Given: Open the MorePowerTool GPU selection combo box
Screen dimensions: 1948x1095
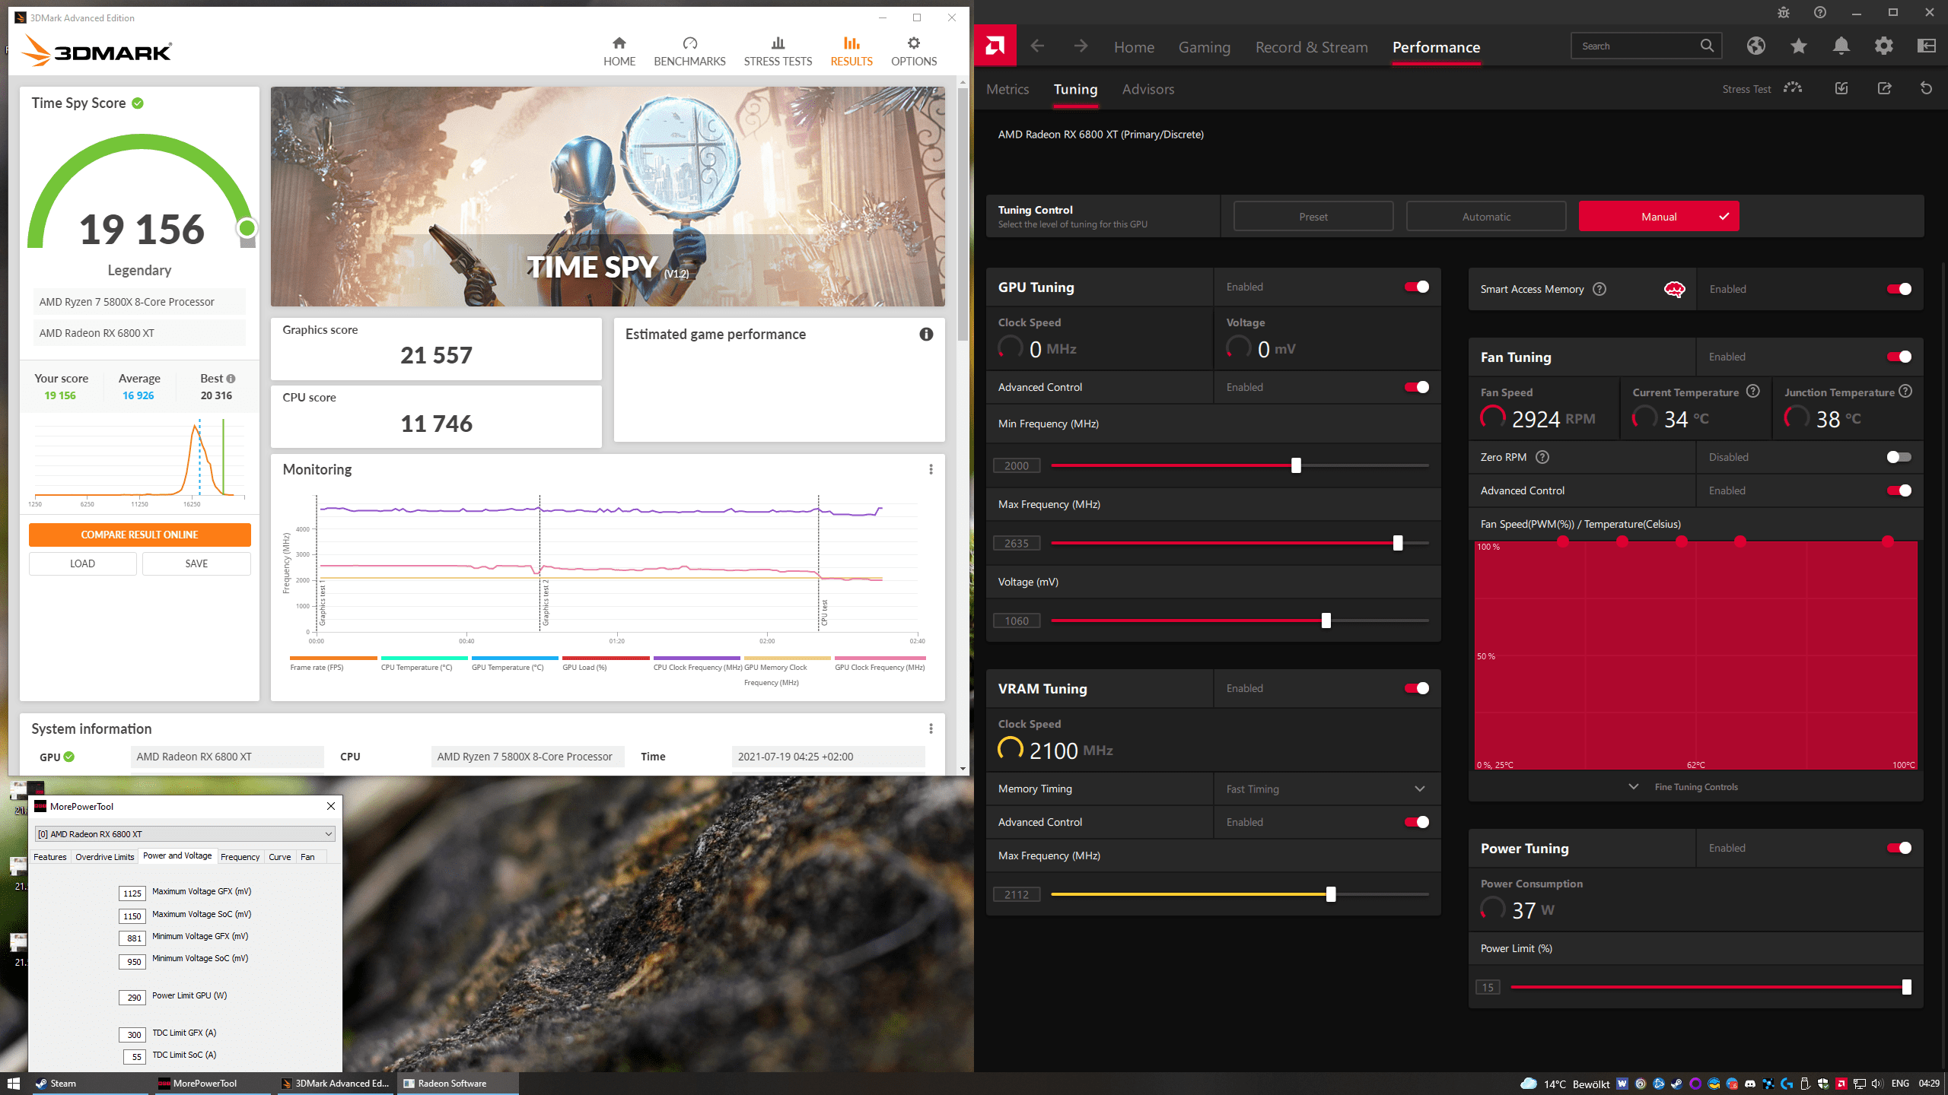Looking at the screenshot, I should (185, 834).
